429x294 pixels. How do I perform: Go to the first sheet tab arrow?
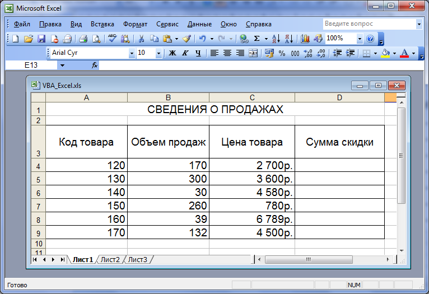(35, 259)
